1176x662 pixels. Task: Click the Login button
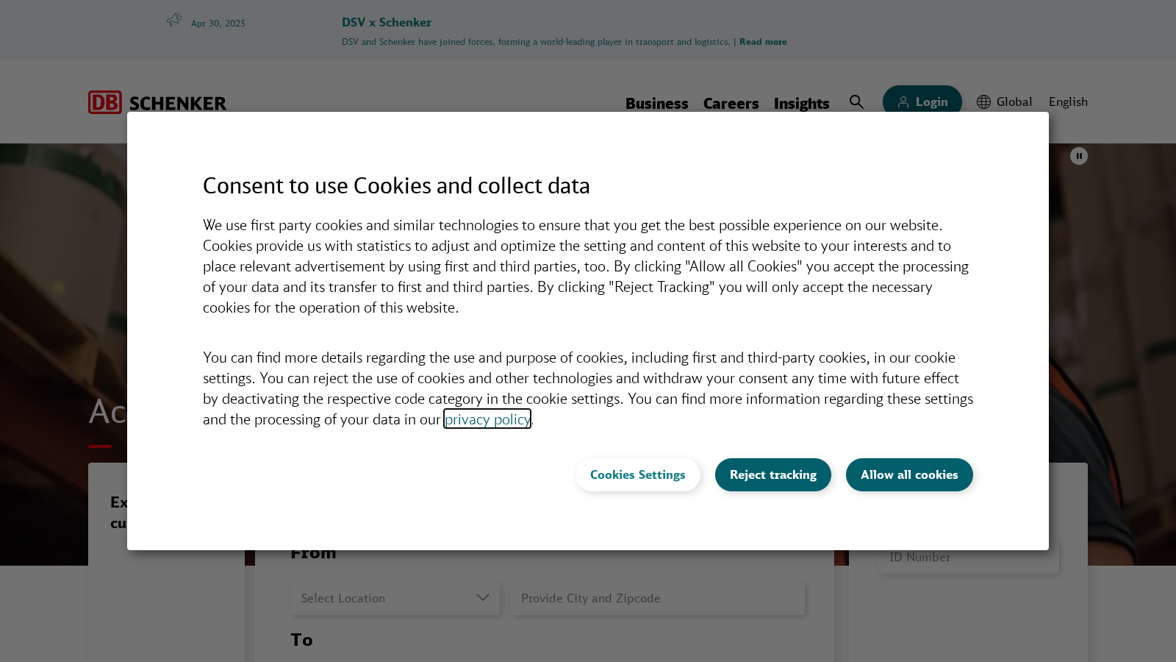click(x=922, y=102)
